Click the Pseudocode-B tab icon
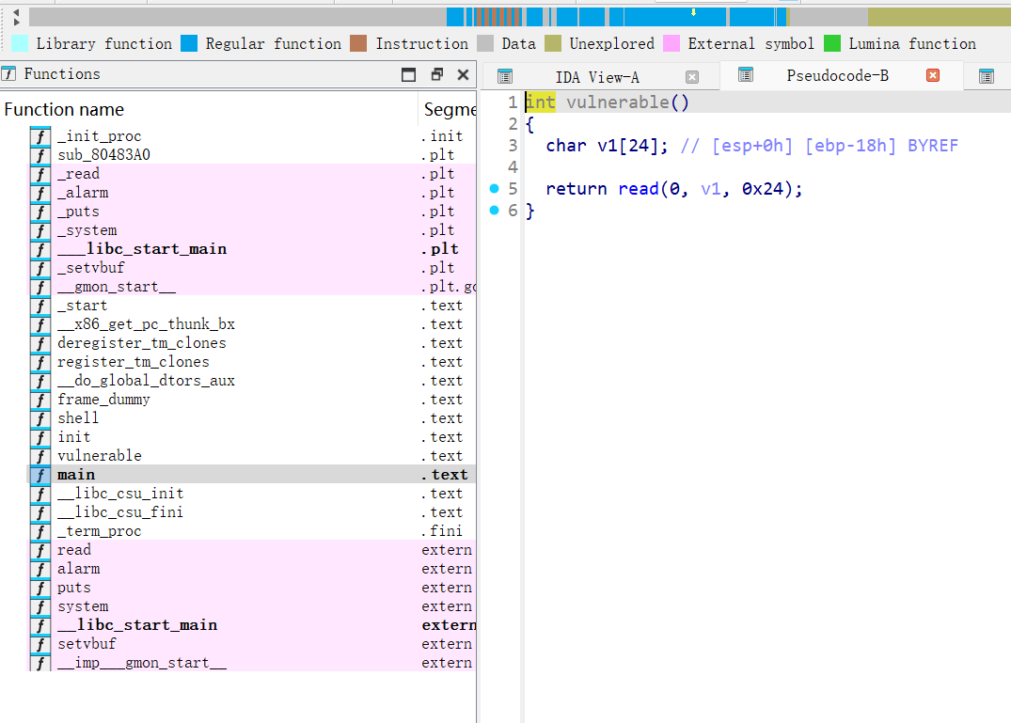1011x723 pixels. [x=746, y=75]
